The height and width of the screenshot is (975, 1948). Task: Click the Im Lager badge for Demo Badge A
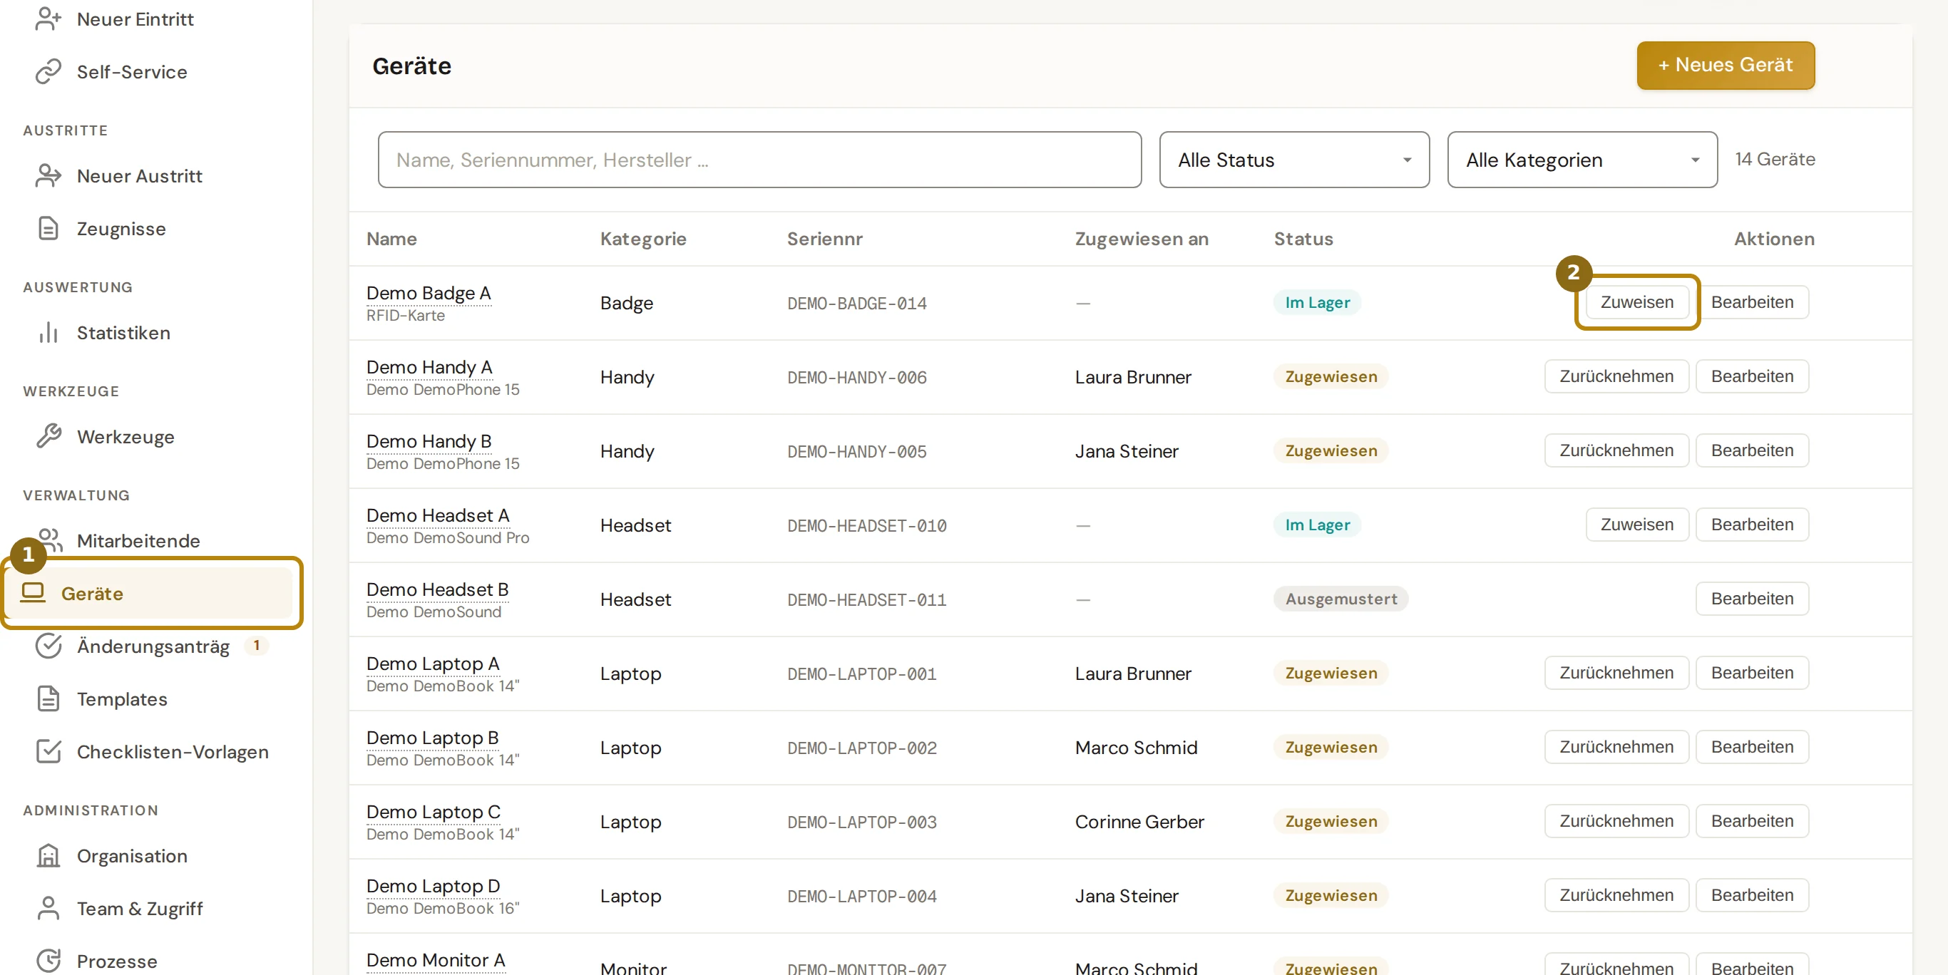click(1317, 302)
